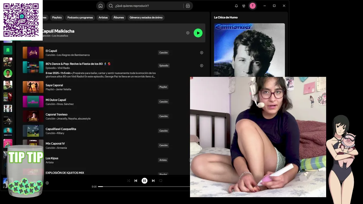Screen dimensions: 363x204
Task: Skip to the next track
Action: coord(153,181)
